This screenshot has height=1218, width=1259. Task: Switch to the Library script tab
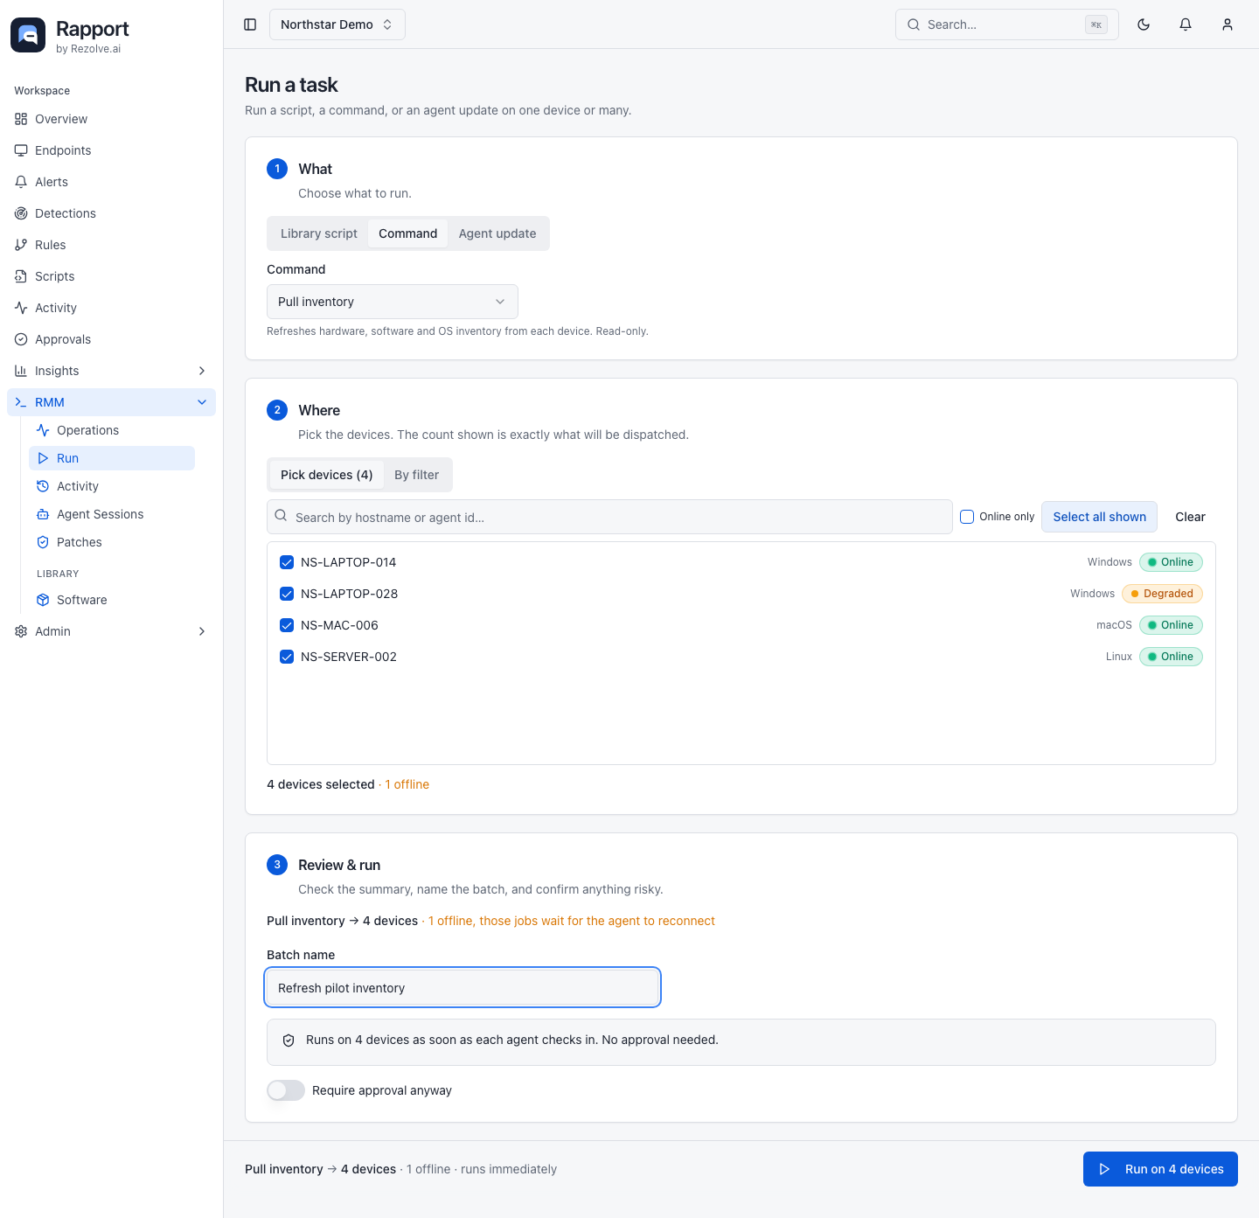click(x=319, y=233)
